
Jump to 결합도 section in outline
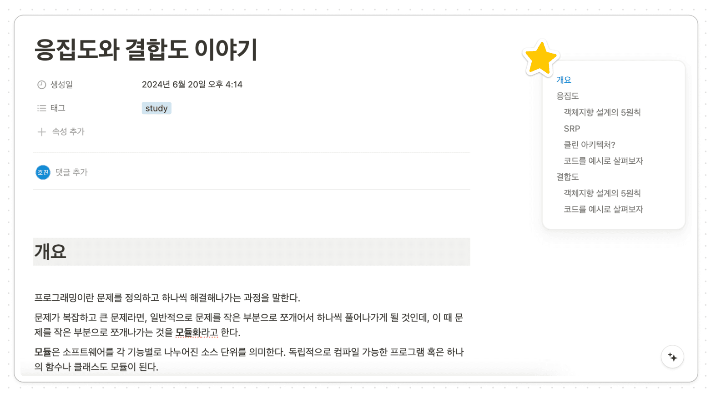click(567, 177)
